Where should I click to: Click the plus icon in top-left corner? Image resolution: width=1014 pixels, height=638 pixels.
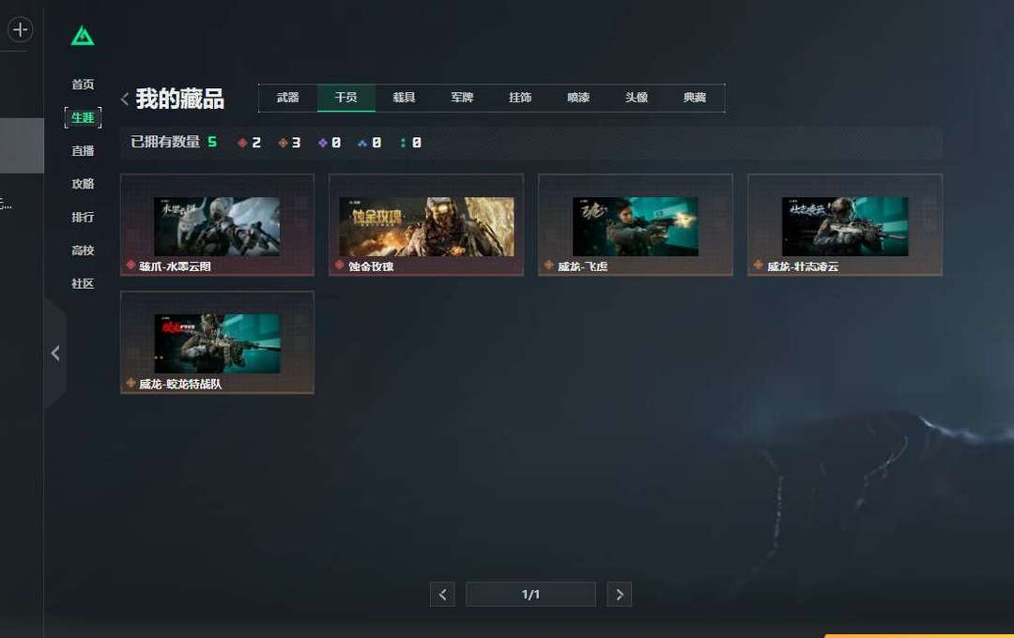click(x=20, y=30)
